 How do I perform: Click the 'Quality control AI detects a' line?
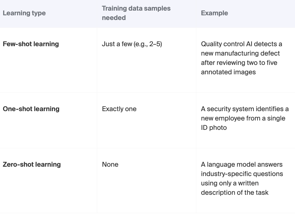241,44
